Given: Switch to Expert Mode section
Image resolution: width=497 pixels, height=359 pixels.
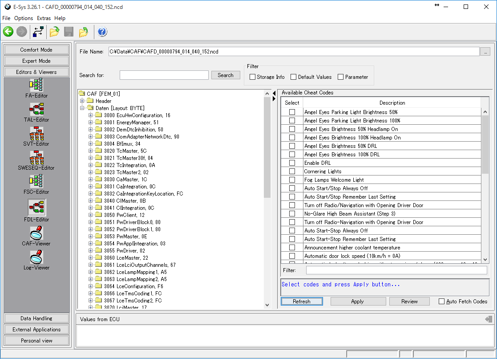Looking at the screenshot, I should coord(36,61).
